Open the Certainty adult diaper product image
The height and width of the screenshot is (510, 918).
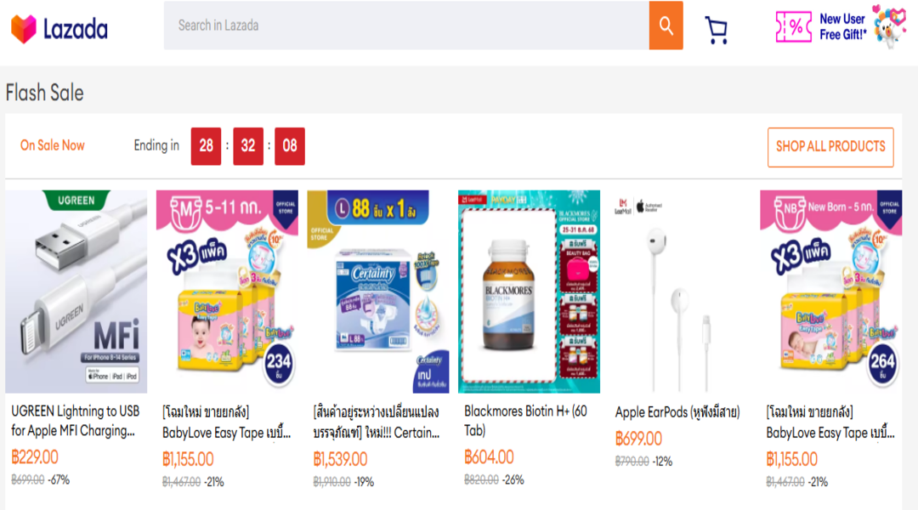(x=378, y=291)
